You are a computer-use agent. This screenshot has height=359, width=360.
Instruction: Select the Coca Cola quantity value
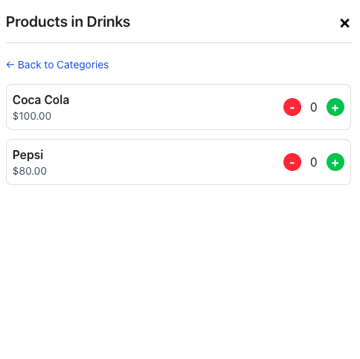click(314, 107)
